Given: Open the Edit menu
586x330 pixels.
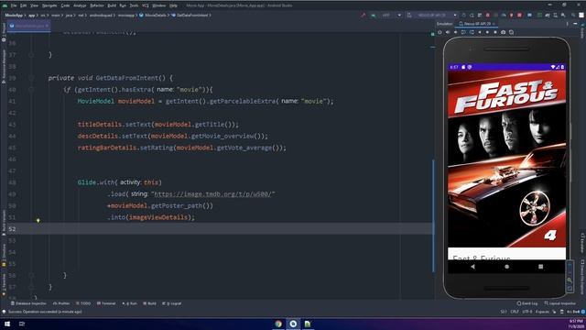Looking at the screenshot, I should tap(23, 5).
